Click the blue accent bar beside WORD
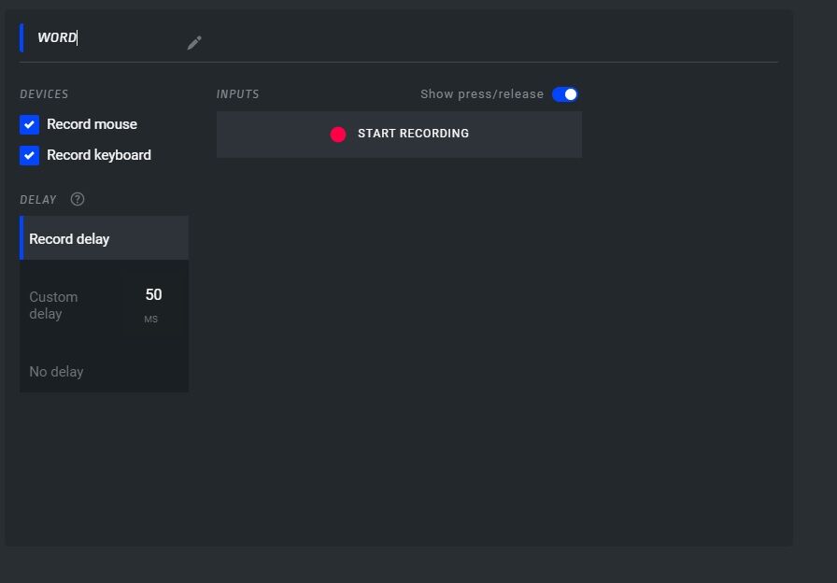837x583 pixels. click(x=21, y=38)
